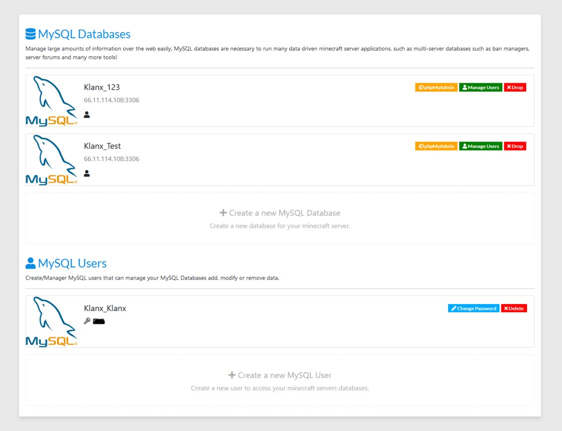562x431 pixels.
Task: Click the user icon under Klanx_Test
Action: point(87,174)
